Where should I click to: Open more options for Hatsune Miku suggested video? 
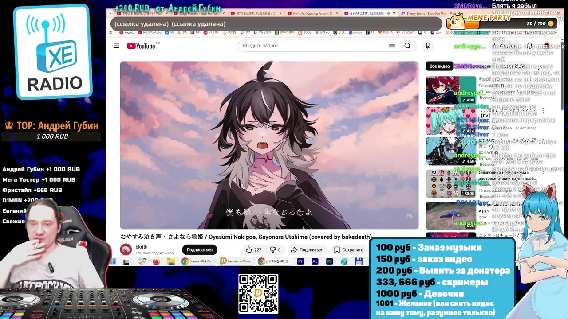544,110
